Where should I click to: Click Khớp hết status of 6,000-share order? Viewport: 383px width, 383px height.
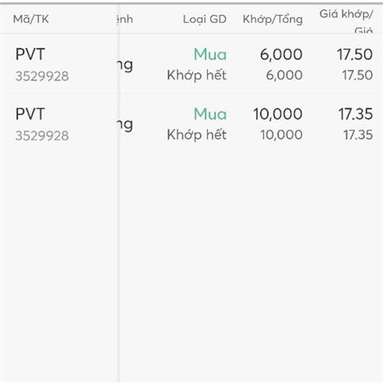197,75
